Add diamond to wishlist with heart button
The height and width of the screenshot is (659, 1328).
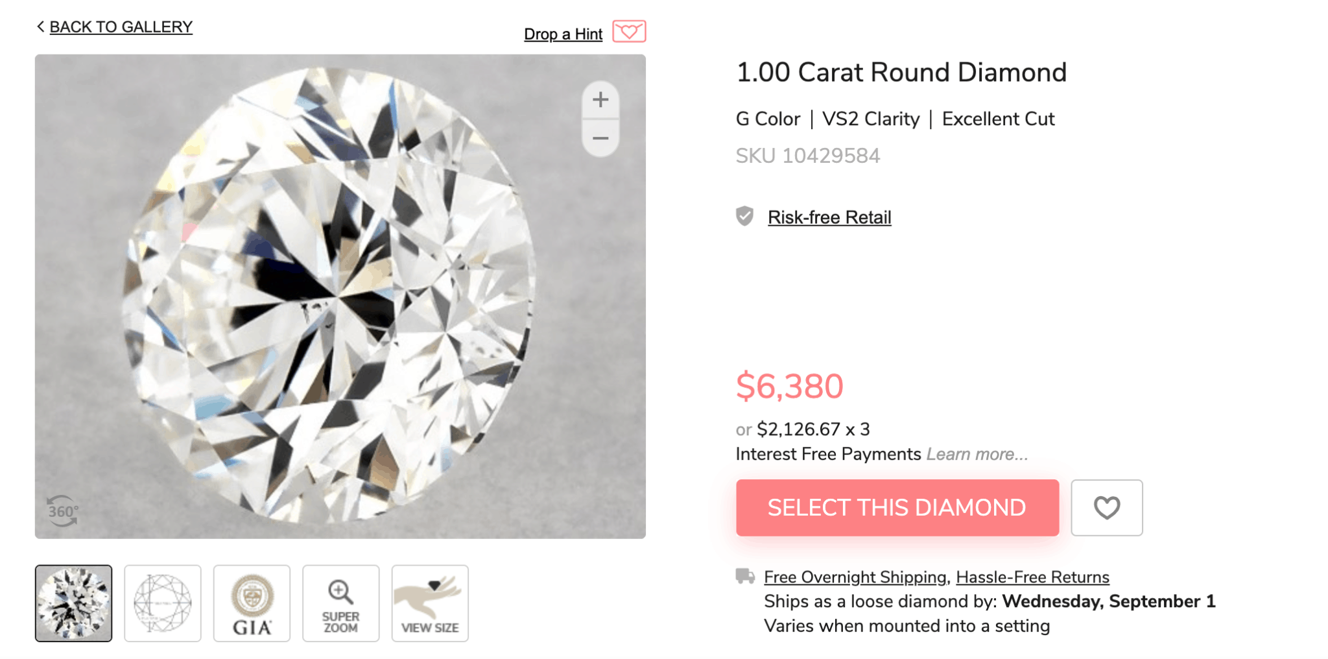[x=1106, y=508]
